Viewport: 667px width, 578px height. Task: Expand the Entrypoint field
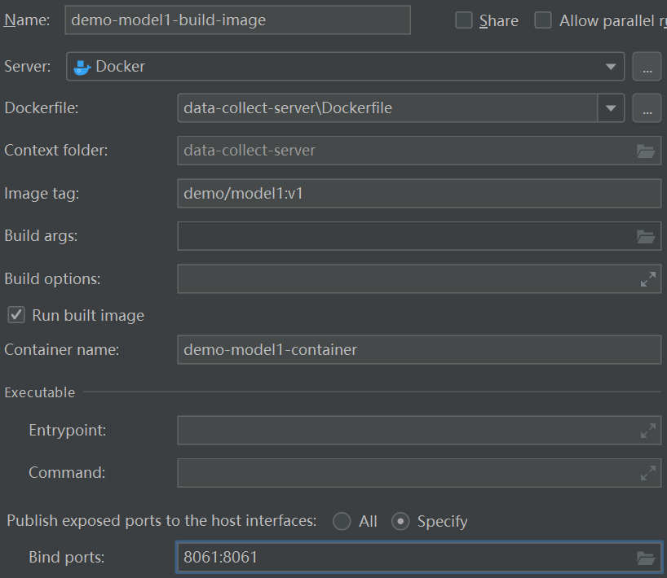(x=648, y=431)
